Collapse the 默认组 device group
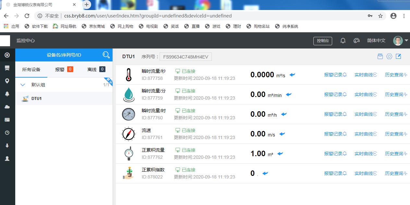The image size is (410, 205). click(23, 85)
